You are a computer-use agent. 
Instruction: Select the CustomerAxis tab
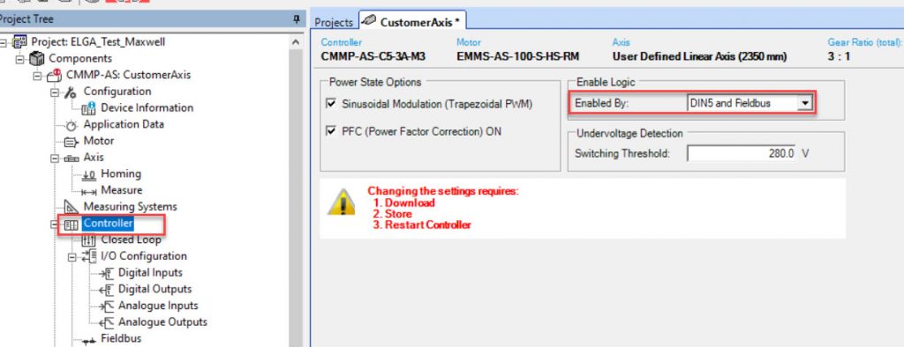(412, 22)
